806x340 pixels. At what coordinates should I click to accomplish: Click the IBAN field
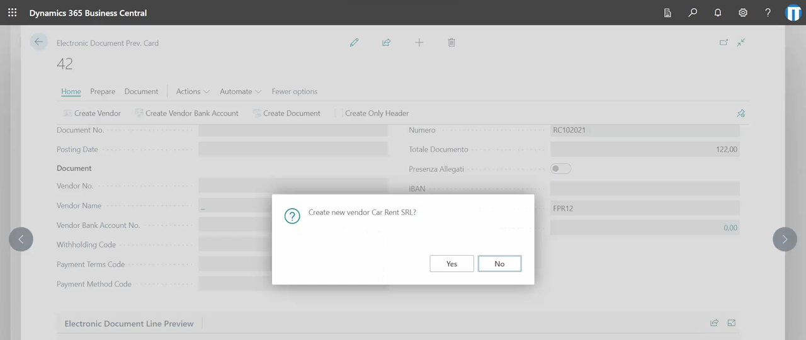(645, 188)
